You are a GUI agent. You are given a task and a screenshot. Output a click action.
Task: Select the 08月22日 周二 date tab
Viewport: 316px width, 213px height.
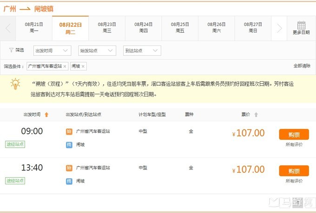(x=70, y=28)
